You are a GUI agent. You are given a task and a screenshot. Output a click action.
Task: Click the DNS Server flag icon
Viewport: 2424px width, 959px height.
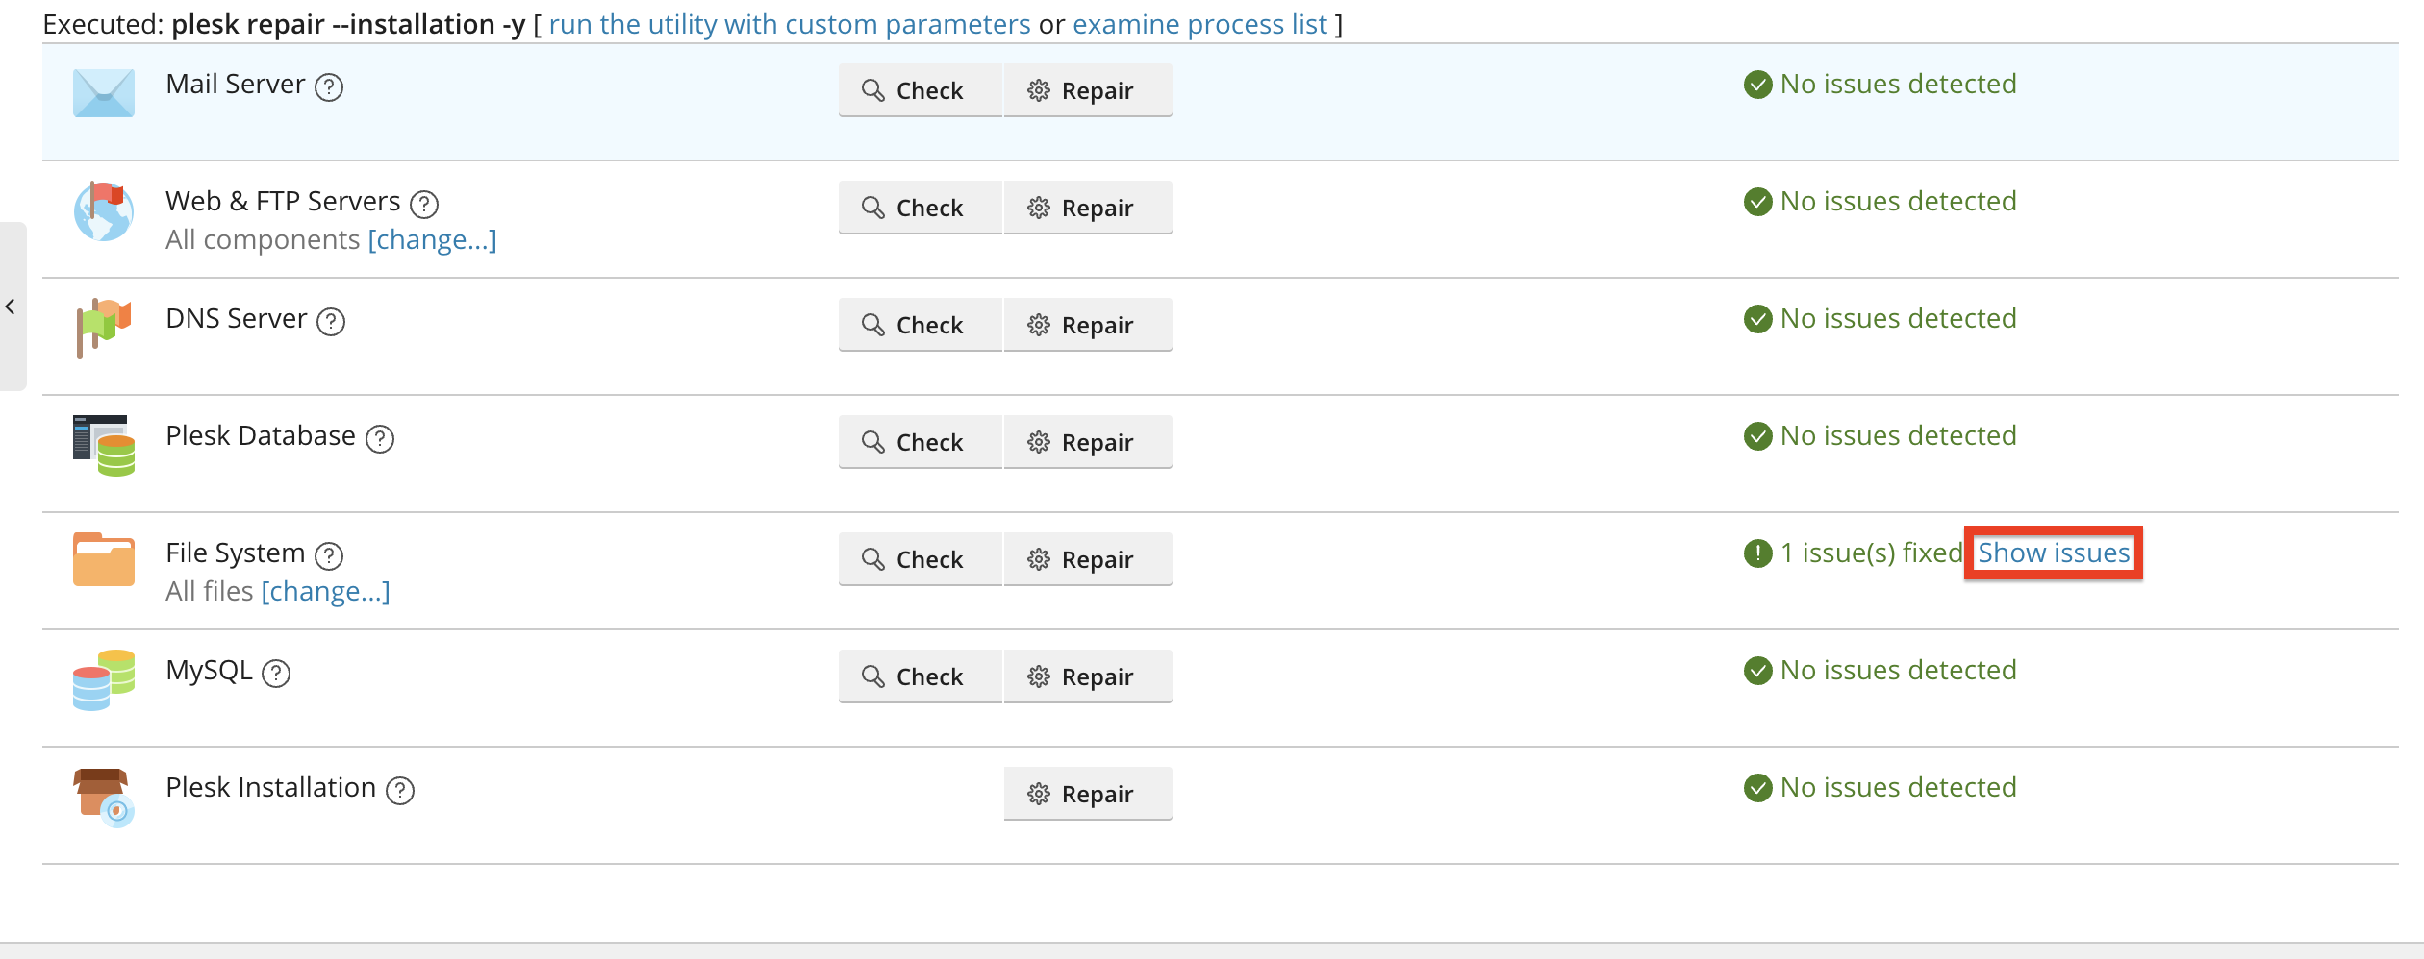click(104, 328)
